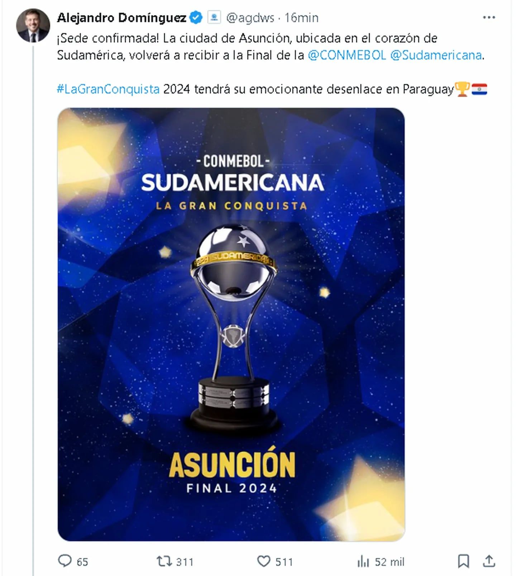The width and height of the screenshot is (516, 576).
Task: Open the @Sudamericana mention link
Action: coord(436,55)
